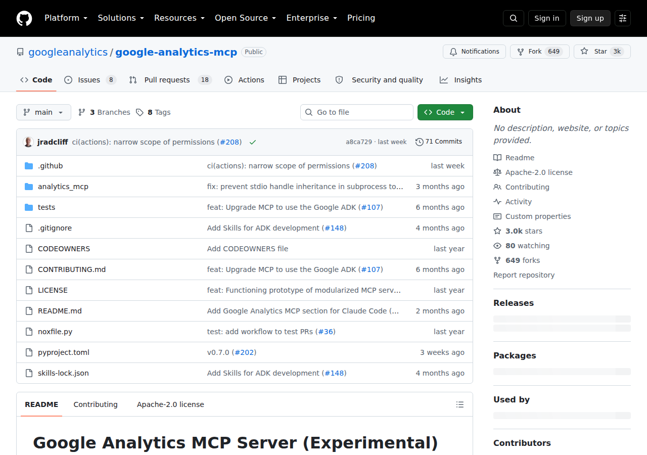Screen dimensions: 647x455
Task: Expand the green Code dropdown button
Action: click(445, 112)
